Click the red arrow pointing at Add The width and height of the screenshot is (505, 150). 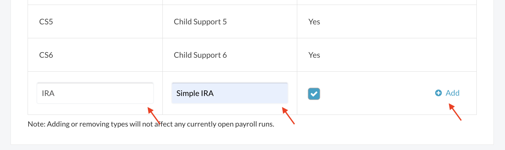455,112
